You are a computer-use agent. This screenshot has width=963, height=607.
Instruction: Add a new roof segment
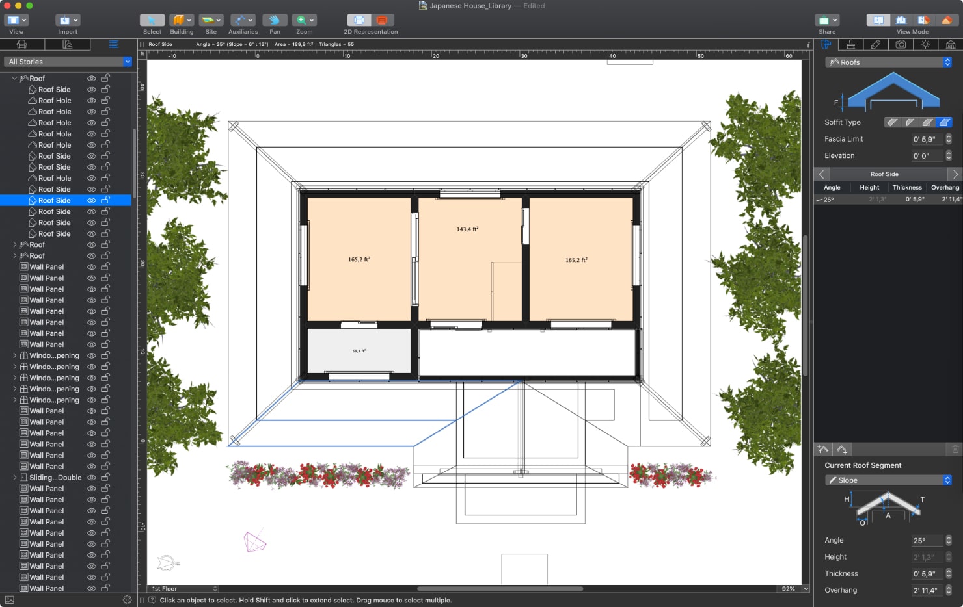pyautogui.click(x=823, y=449)
